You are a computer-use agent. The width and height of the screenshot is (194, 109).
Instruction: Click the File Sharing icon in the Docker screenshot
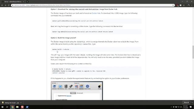tap(60, 87)
